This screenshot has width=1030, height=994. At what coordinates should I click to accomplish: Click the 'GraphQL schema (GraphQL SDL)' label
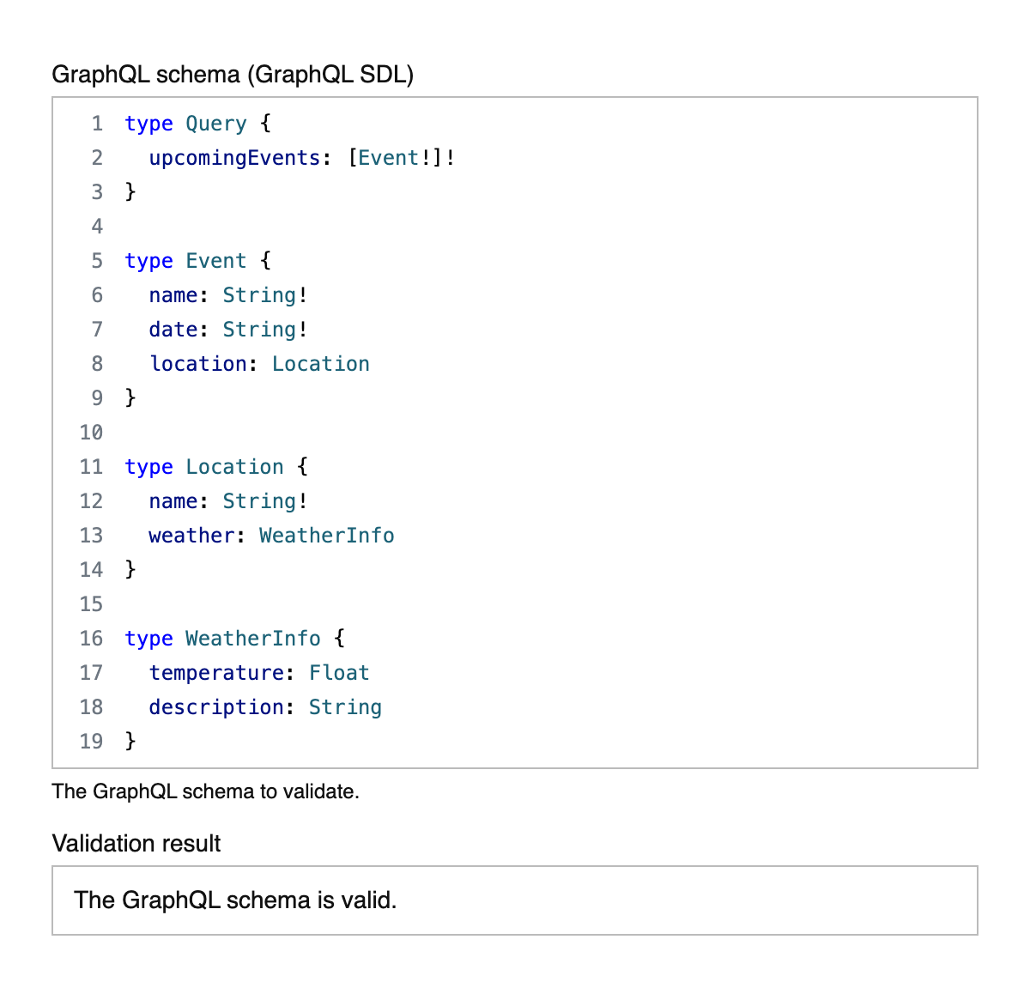[x=233, y=75]
